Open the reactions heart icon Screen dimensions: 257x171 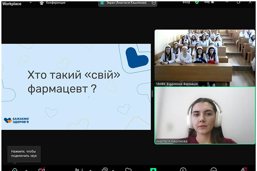pos(128,170)
